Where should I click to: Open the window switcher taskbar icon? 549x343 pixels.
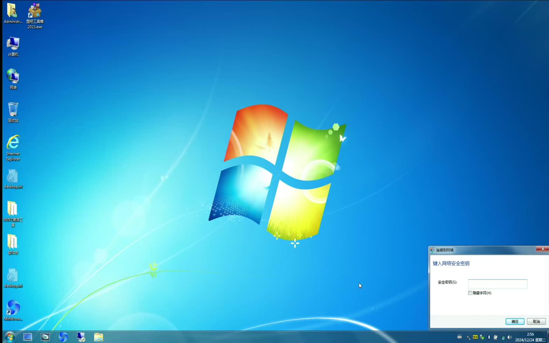45,337
